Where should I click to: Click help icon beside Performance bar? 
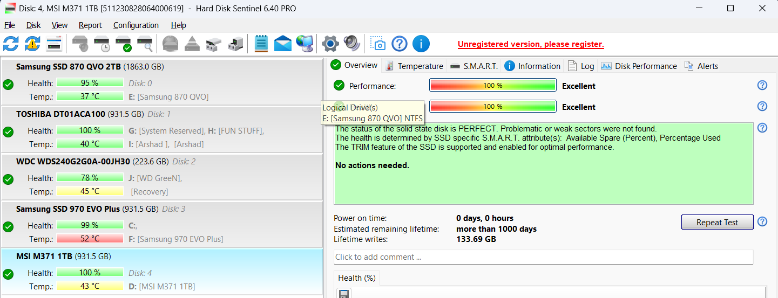pos(762,86)
